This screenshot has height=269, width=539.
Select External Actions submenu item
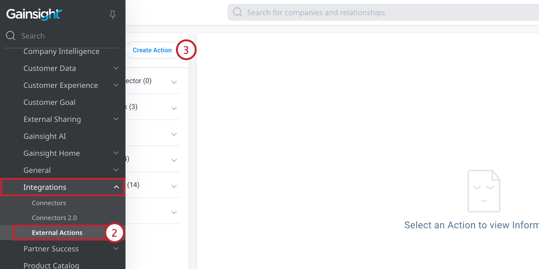pos(57,233)
